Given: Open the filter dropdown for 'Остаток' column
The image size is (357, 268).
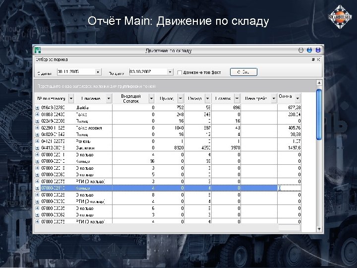Looking at the screenshot, I should pos(237,99).
